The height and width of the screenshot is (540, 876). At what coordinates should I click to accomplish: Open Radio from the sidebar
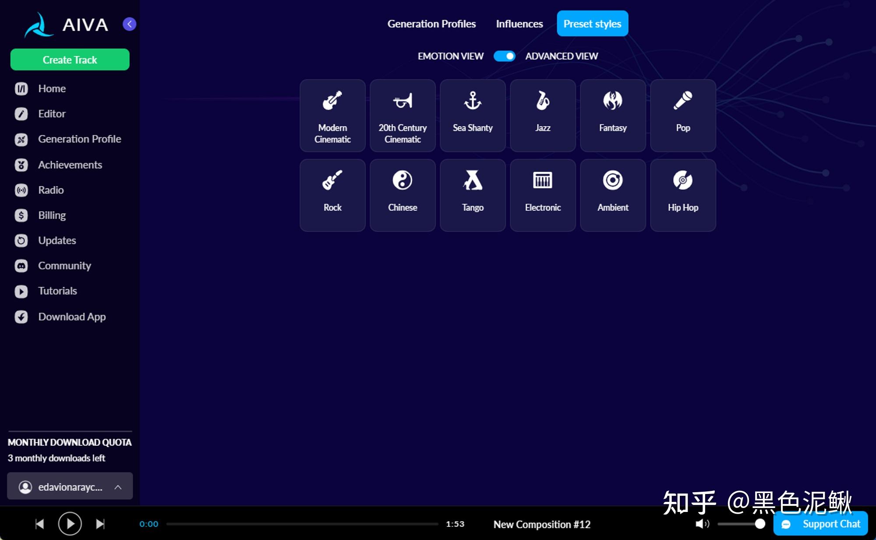[51, 190]
